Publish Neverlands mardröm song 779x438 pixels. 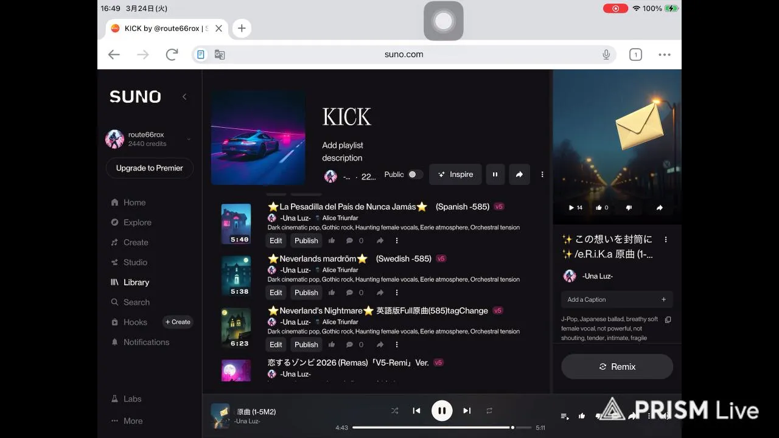(306, 293)
